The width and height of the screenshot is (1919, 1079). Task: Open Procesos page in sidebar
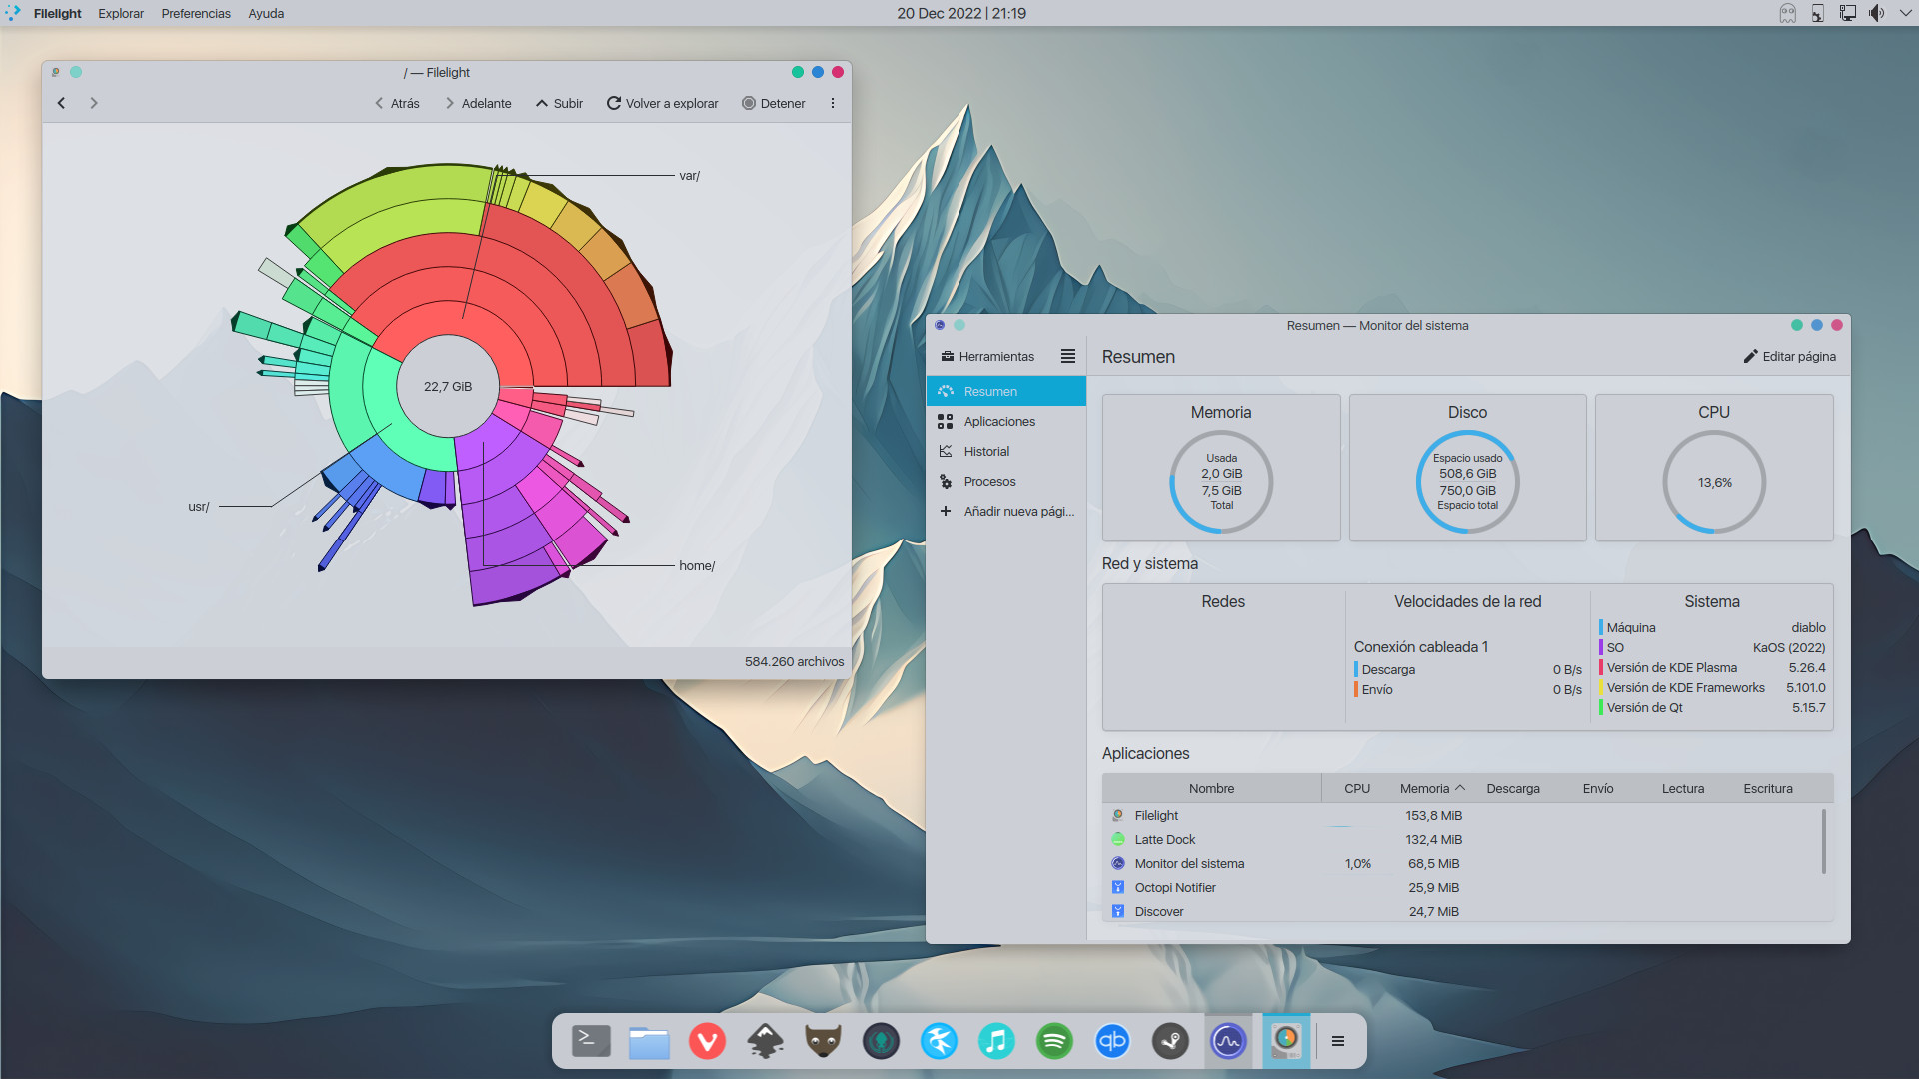coord(989,481)
